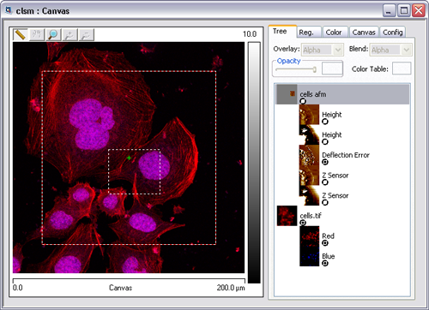Viewport: 429px width, 310px height.
Task: Click the grayscale color scale bar
Action: [254, 163]
